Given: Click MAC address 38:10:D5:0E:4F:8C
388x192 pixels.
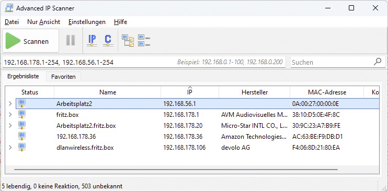Looking at the screenshot, I should pyautogui.click(x=316, y=115).
